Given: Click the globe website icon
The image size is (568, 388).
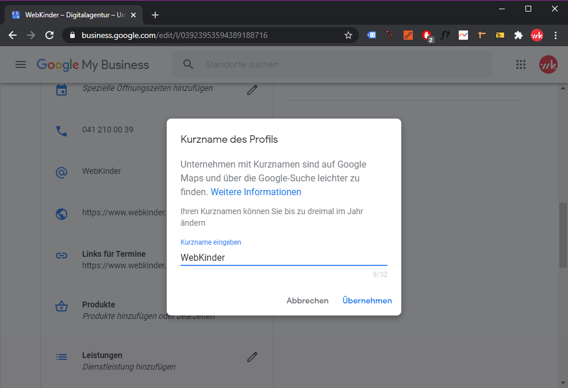Looking at the screenshot, I should [62, 214].
